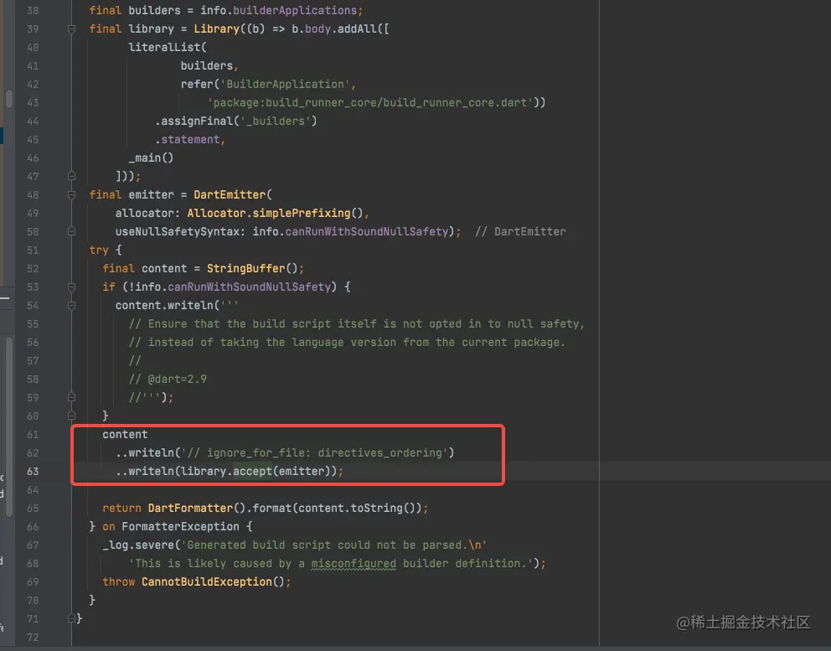Click the underlined word 'misconfigured' on line 68

(354, 564)
